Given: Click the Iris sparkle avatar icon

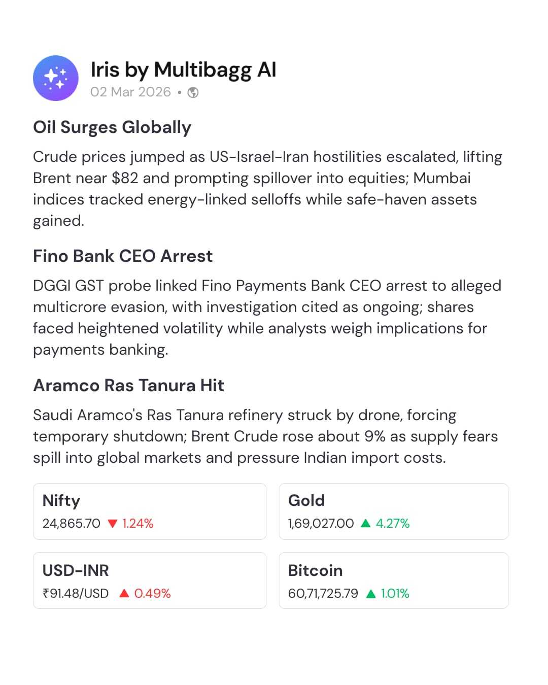Looking at the screenshot, I should coord(56,78).
